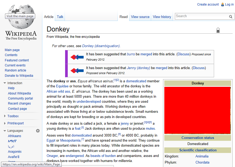Click the Log in link
This screenshot has height=167, width=235.
pyautogui.click(x=229, y=4)
